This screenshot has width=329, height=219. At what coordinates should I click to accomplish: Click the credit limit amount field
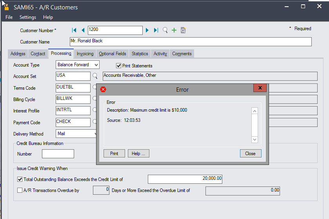pyautogui.click(x=185, y=179)
